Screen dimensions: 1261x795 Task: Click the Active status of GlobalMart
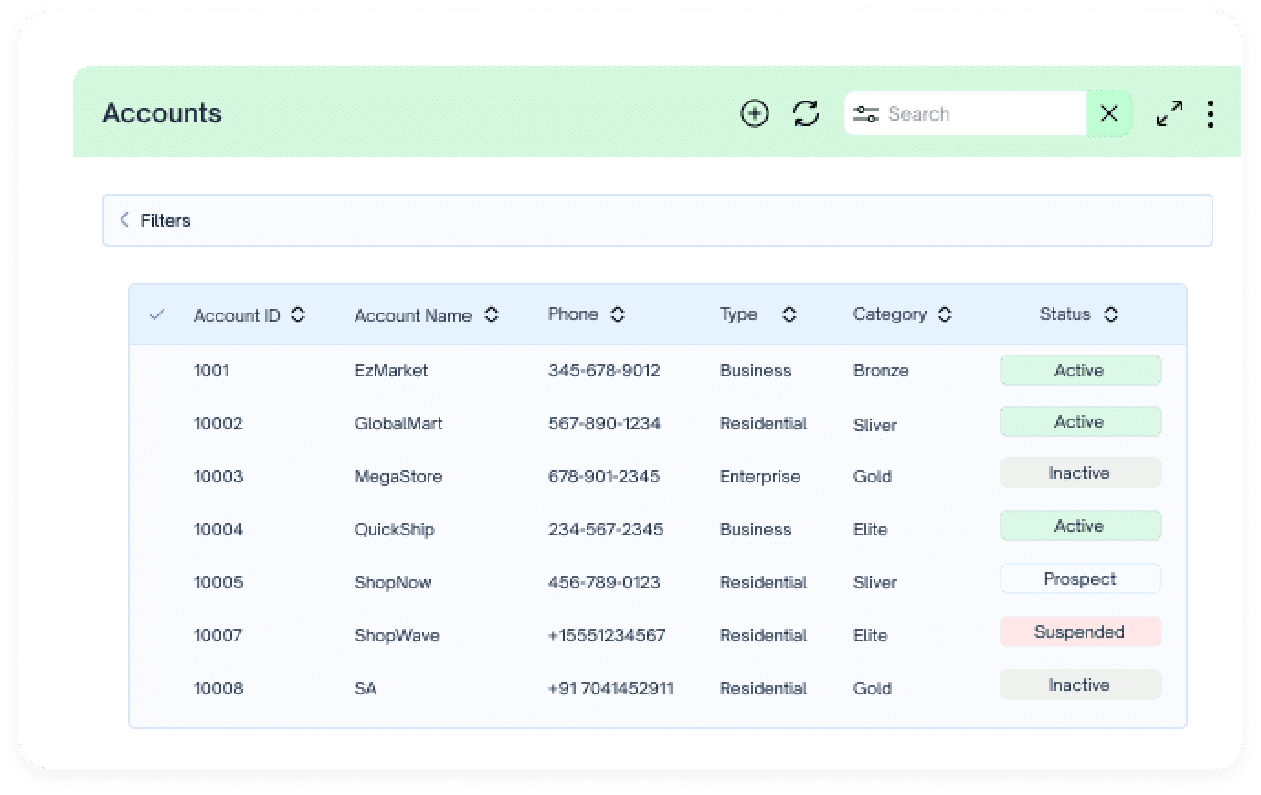(x=1080, y=421)
